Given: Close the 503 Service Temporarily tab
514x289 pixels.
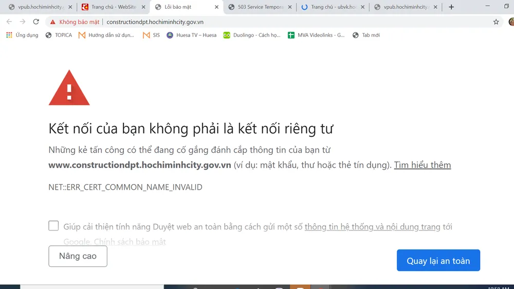Looking at the screenshot, I should [x=290, y=7].
